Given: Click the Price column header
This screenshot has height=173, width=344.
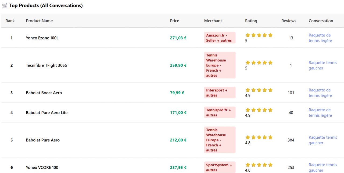Looking at the screenshot, I should 174,21.
